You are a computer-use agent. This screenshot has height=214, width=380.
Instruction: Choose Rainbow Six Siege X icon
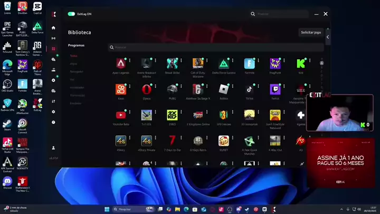click(x=198, y=89)
